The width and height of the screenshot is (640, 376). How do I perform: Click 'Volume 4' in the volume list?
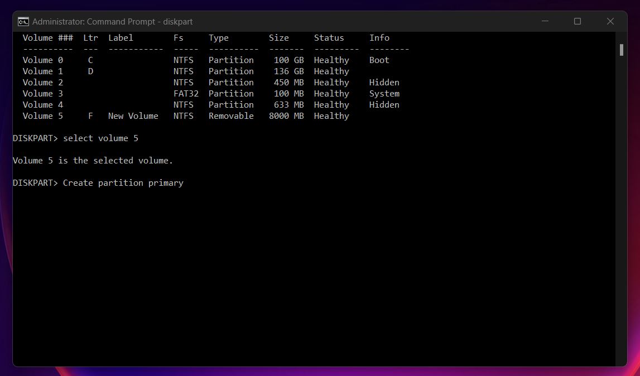43,105
